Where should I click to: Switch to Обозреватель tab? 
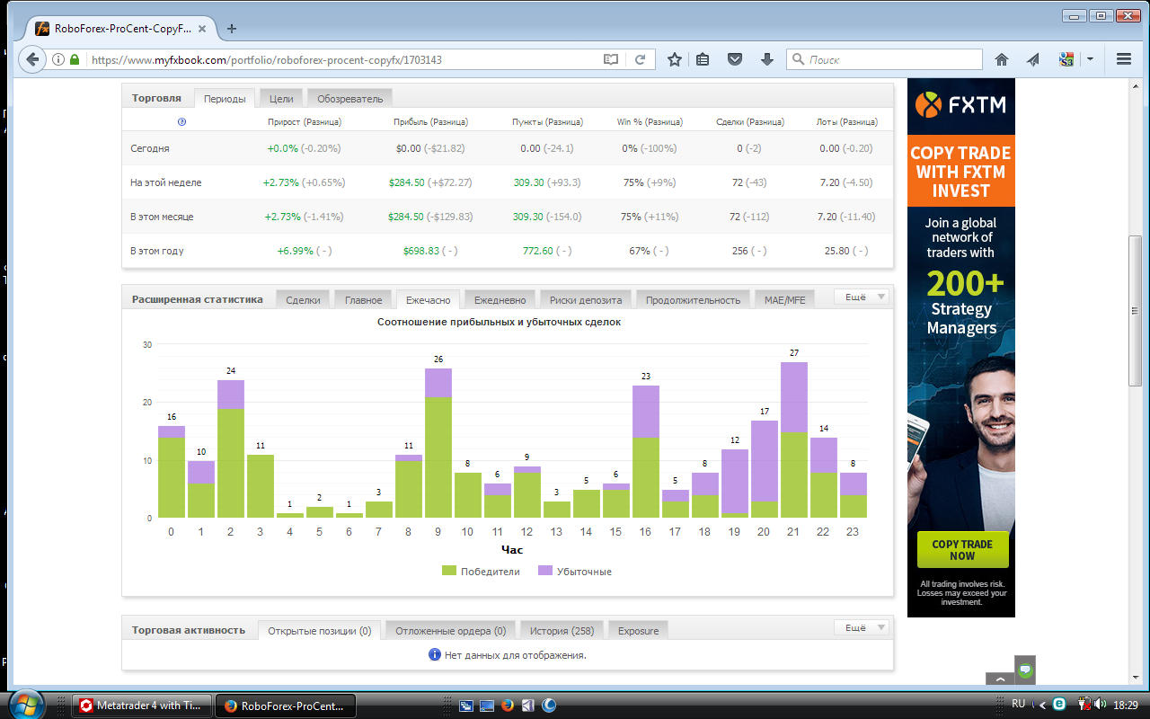pos(350,99)
